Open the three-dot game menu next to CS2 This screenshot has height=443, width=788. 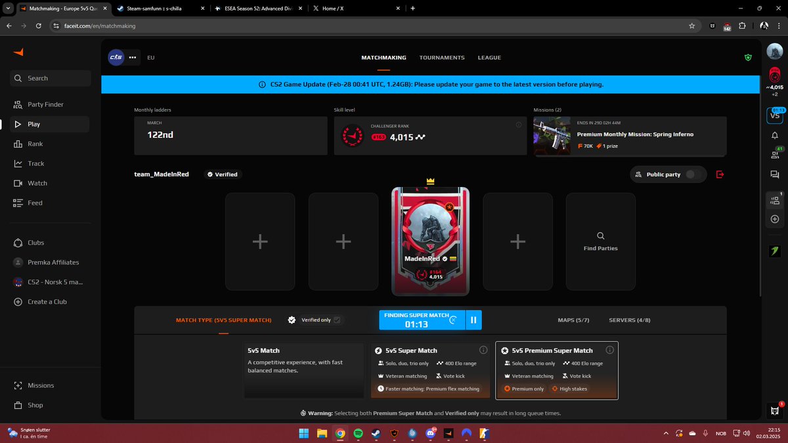[x=133, y=57]
